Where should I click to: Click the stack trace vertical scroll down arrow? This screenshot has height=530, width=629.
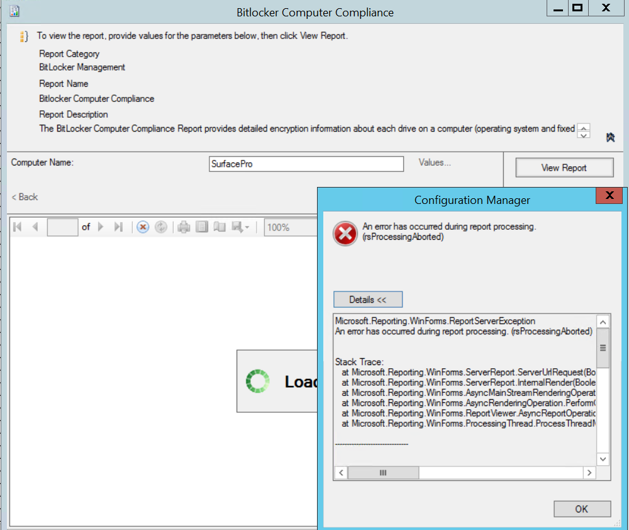coord(603,459)
